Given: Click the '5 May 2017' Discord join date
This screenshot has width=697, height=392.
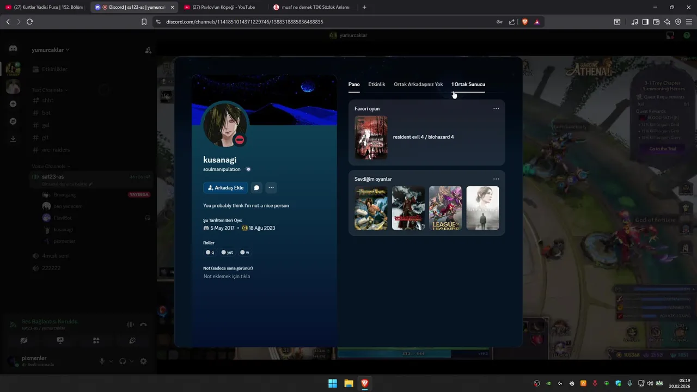Looking at the screenshot, I should tap(222, 228).
